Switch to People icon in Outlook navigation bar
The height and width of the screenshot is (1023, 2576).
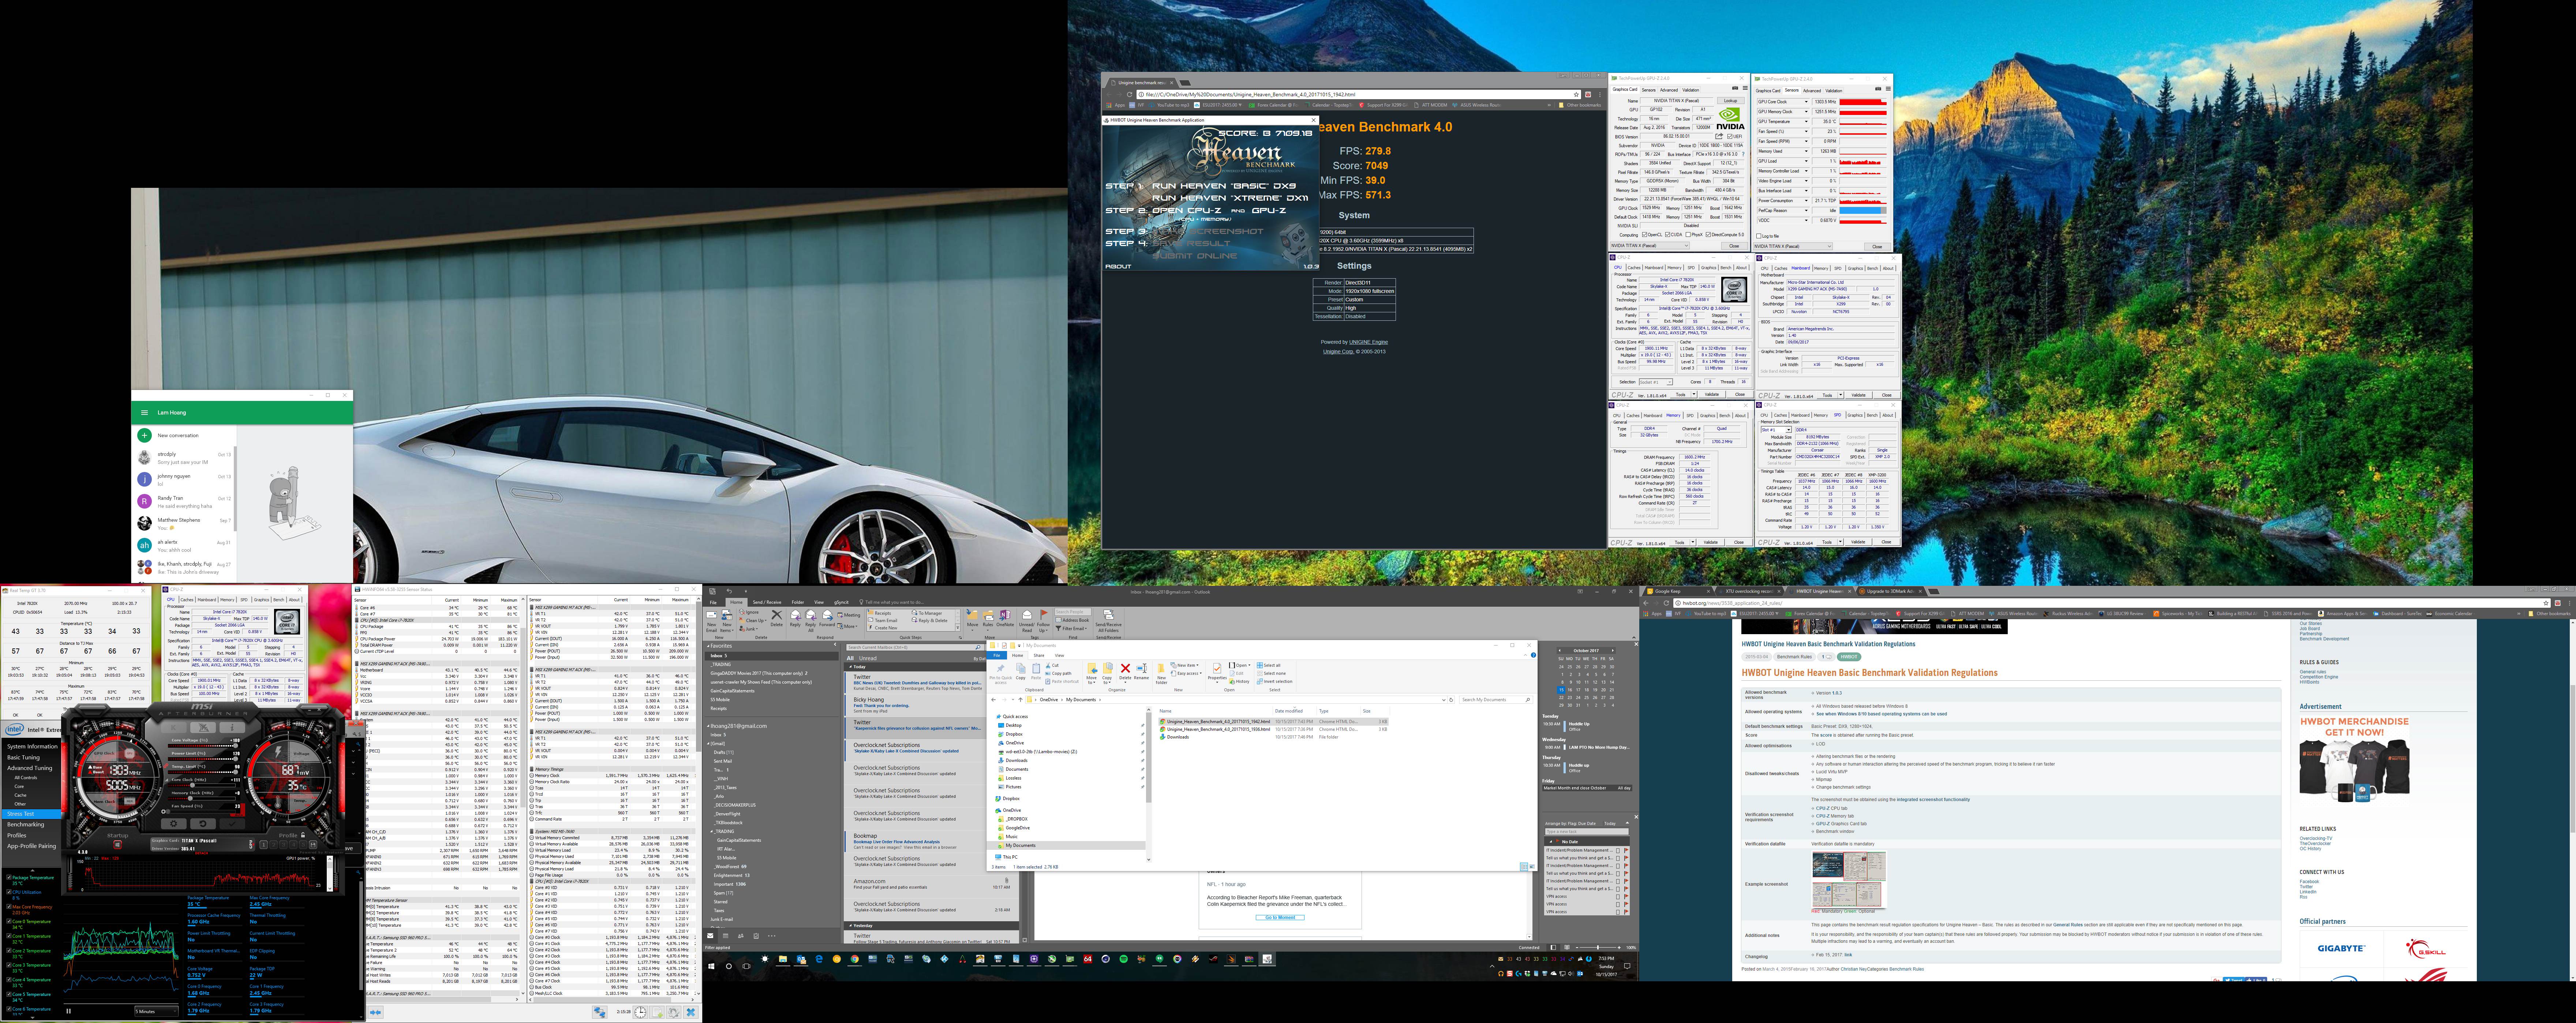[741, 936]
